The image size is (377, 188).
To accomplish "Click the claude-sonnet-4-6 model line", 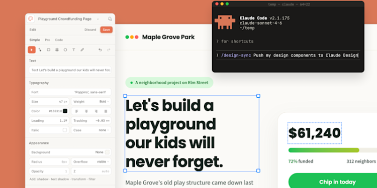I will pos(261,23).
